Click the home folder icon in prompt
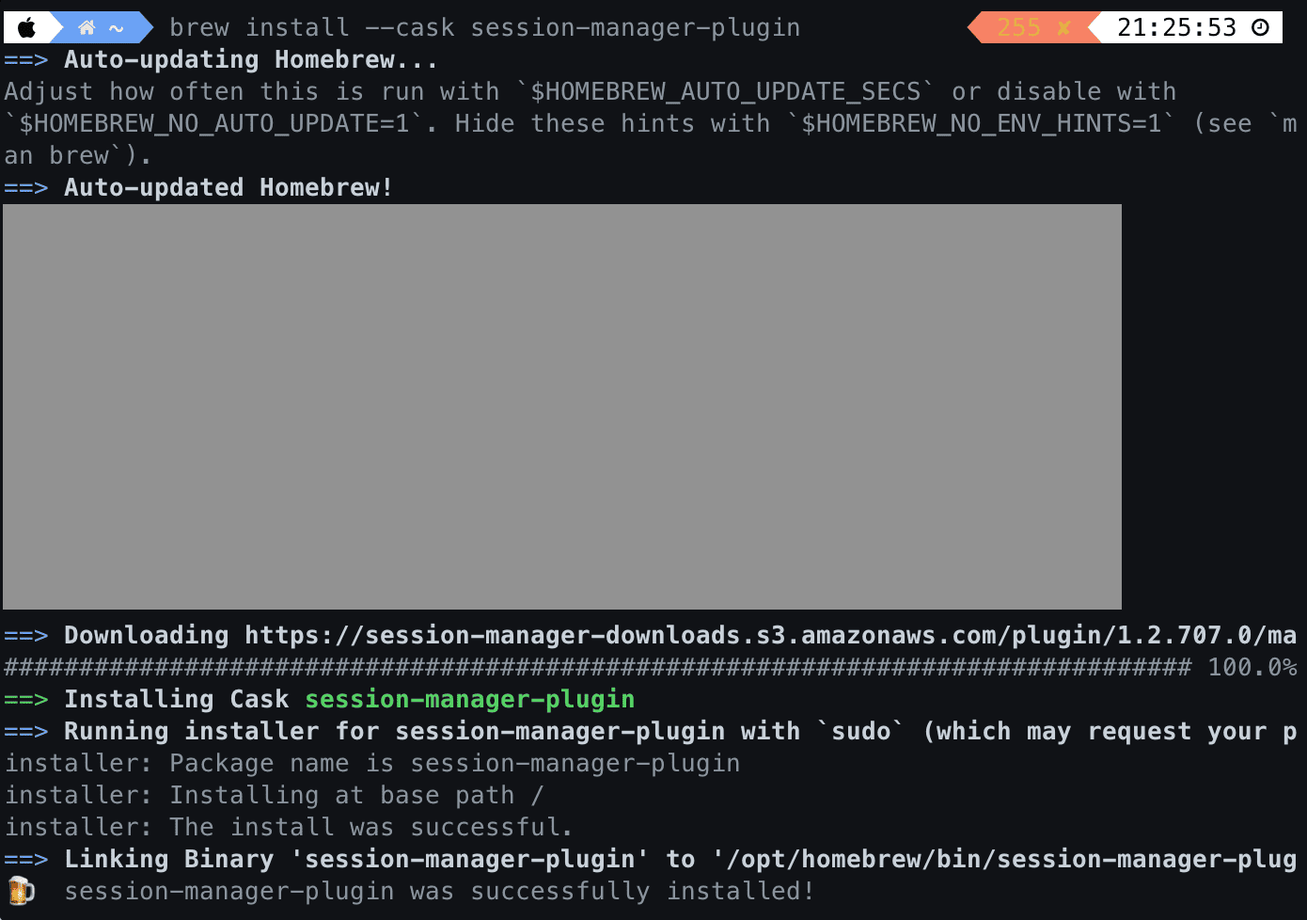Viewport: 1307px width, 920px height. pos(87,28)
